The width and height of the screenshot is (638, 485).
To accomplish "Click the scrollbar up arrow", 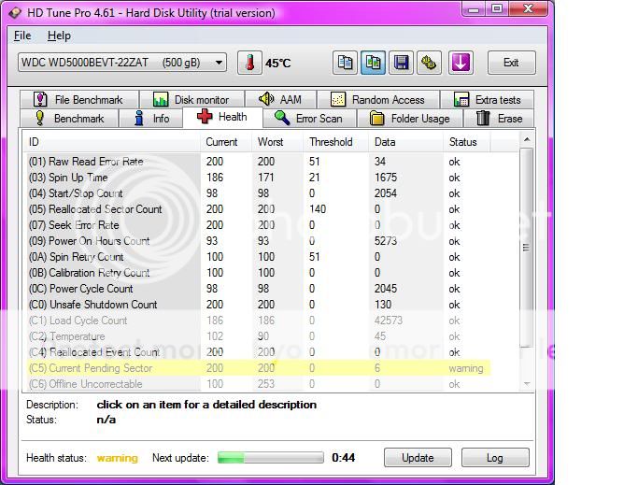I will pyautogui.click(x=527, y=139).
